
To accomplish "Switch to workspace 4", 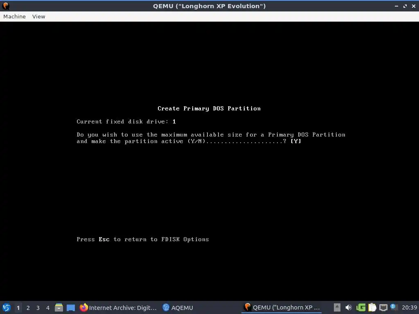I will [x=48, y=308].
